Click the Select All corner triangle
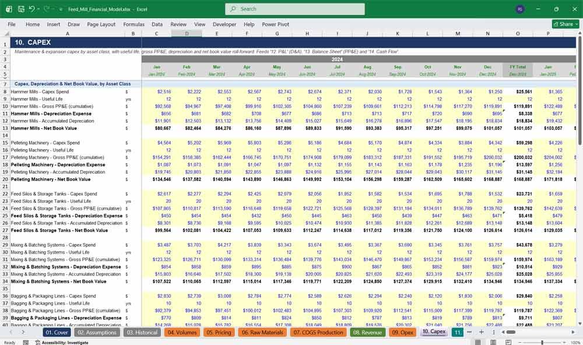583x345 pixels. [x=5, y=33]
